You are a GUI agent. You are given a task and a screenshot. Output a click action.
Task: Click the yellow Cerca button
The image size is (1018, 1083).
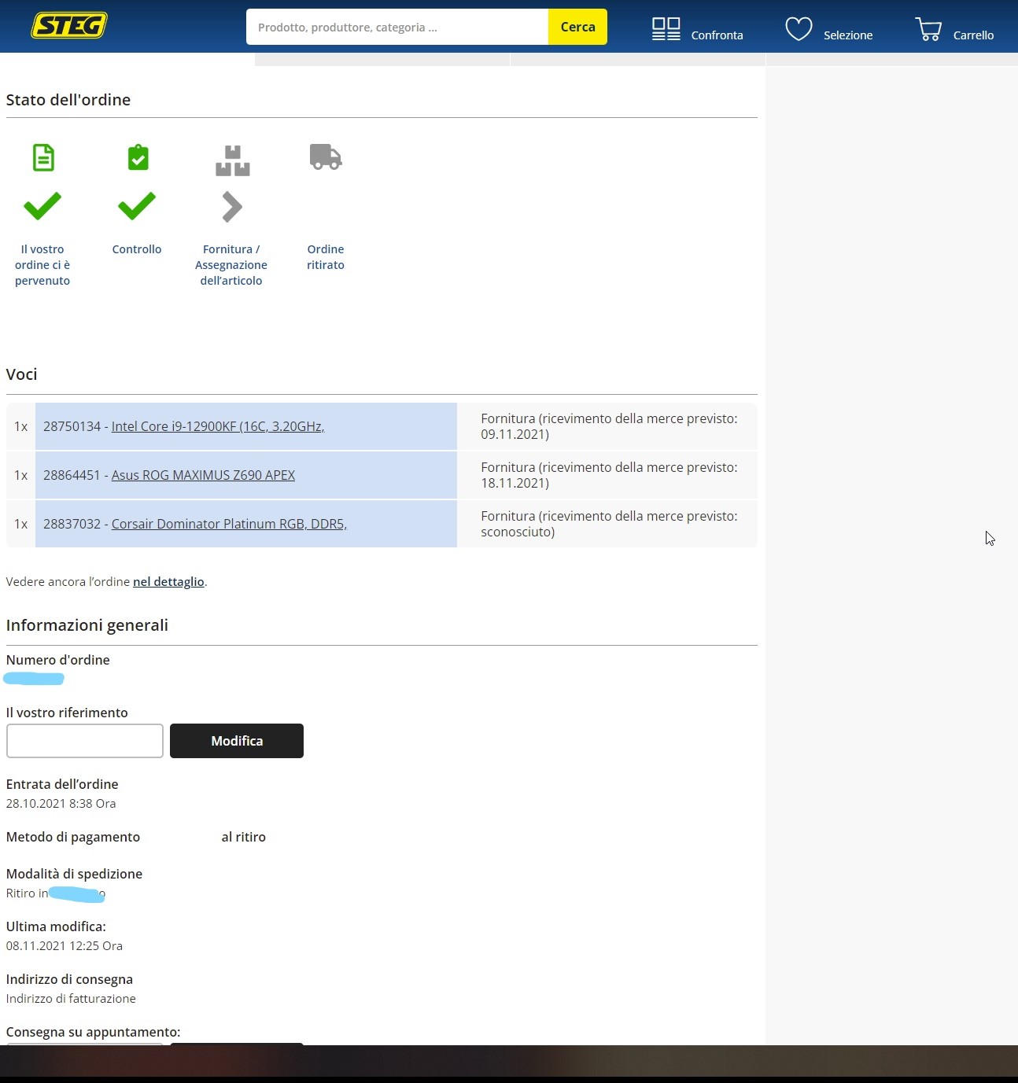pyautogui.click(x=577, y=27)
